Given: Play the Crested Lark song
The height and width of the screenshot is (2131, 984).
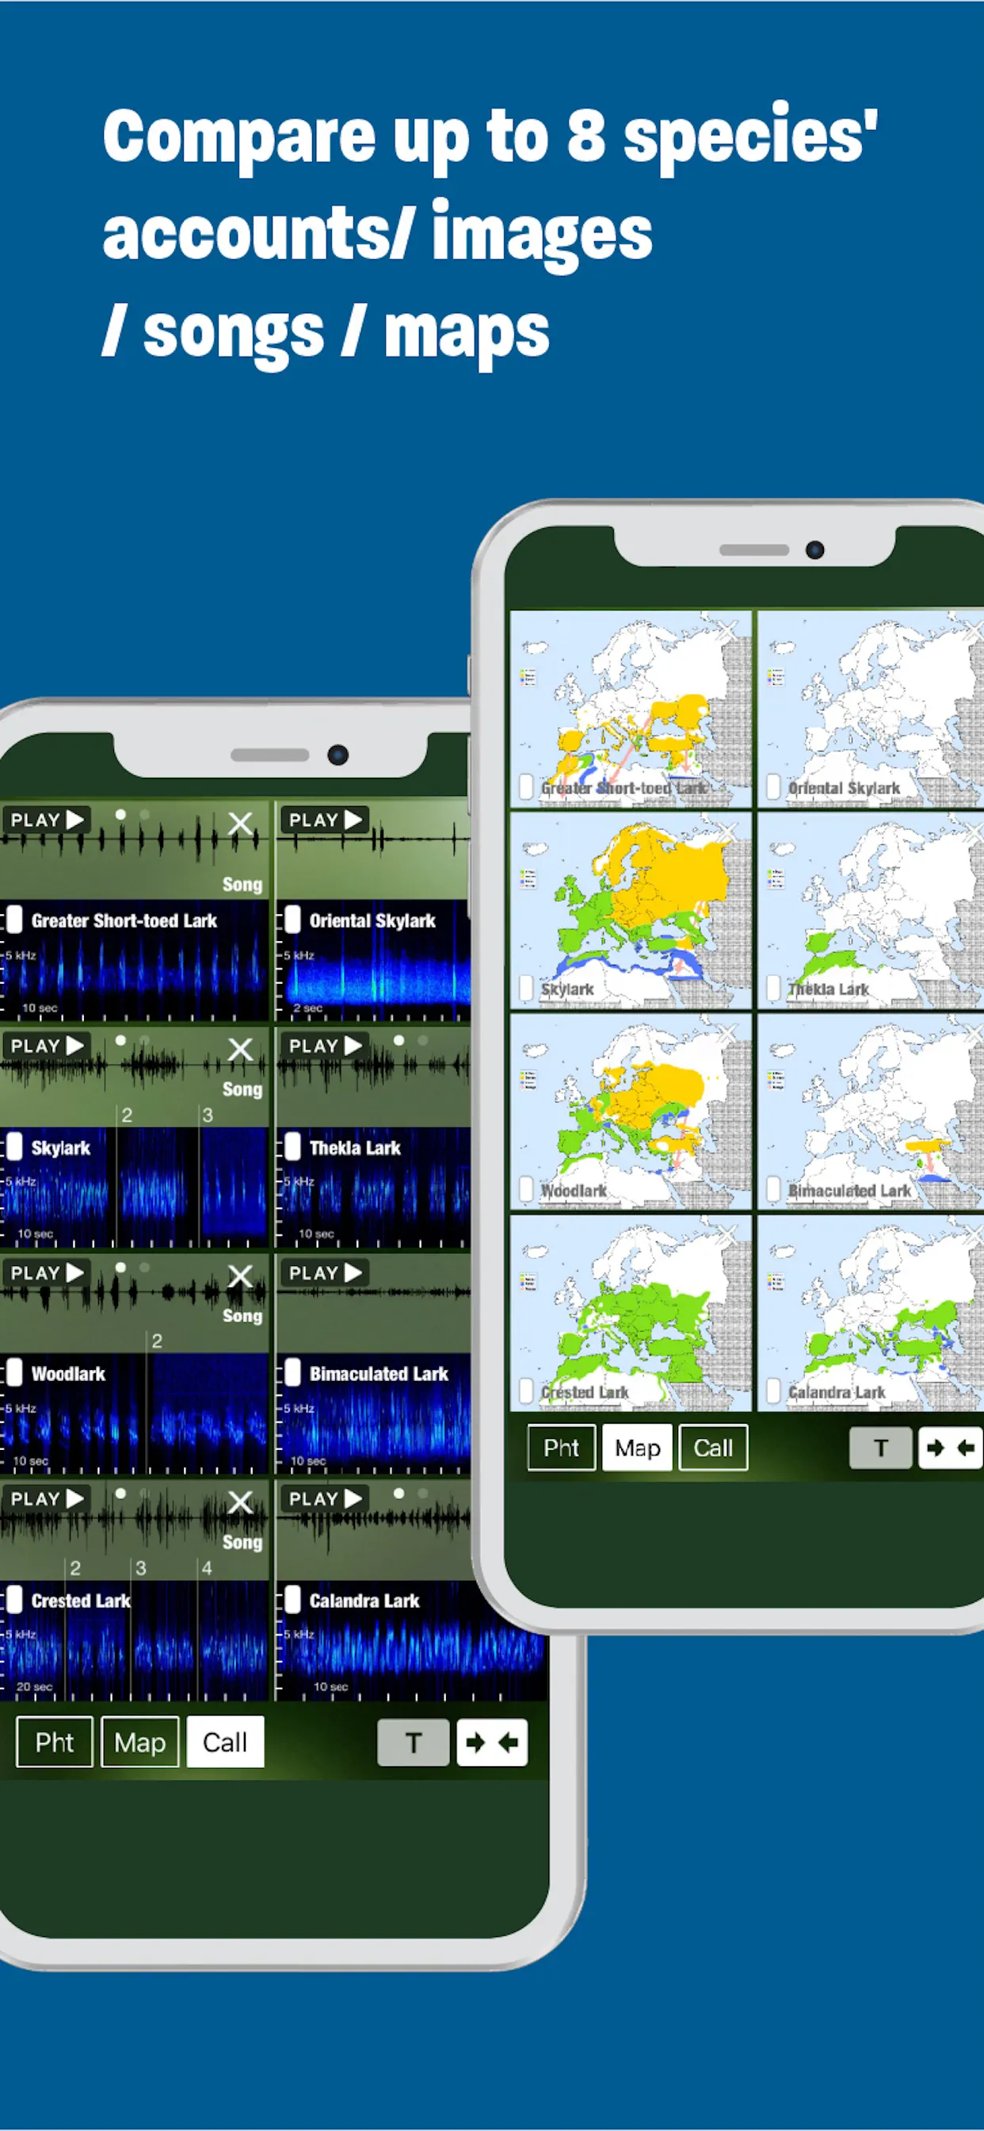Looking at the screenshot, I should tap(46, 1498).
